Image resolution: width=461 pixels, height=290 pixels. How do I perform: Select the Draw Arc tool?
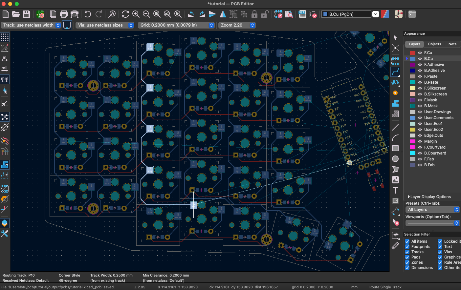[395, 137]
